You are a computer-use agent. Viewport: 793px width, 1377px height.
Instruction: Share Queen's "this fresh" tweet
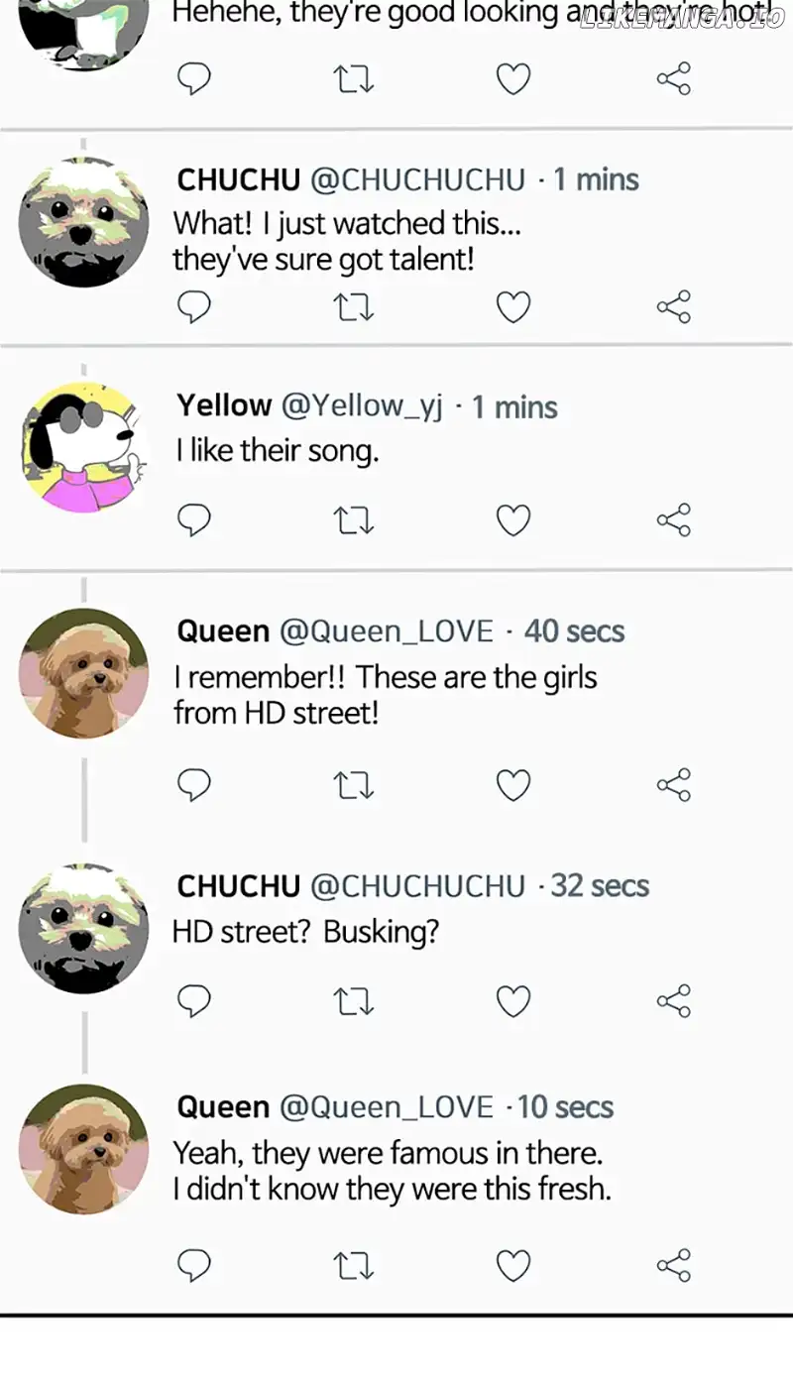pyautogui.click(x=673, y=1265)
